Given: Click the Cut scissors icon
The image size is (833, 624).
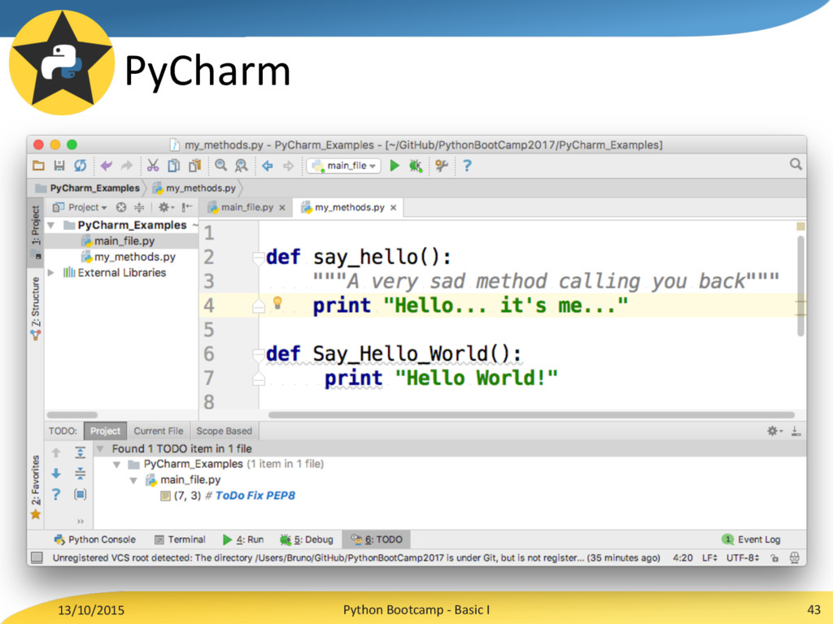Looking at the screenshot, I should point(153,166).
